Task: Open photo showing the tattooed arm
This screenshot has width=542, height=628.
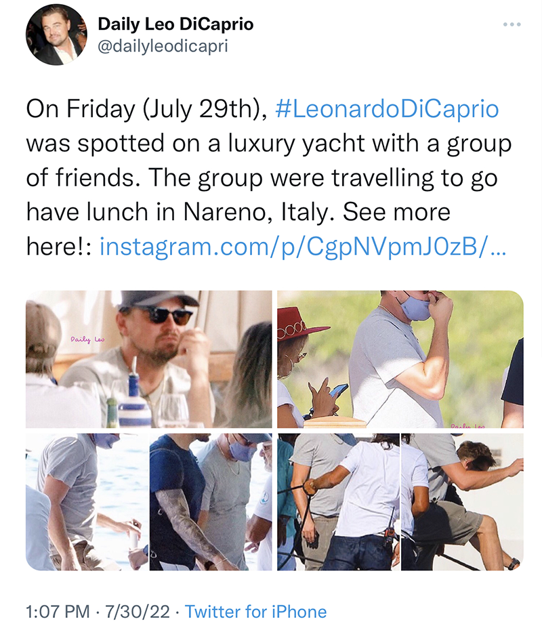Action: [210, 501]
